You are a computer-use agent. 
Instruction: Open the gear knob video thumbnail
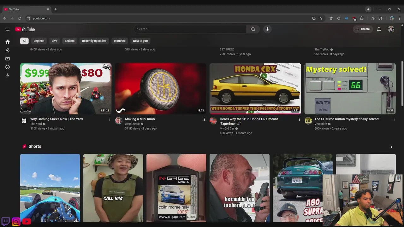(160, 89)
